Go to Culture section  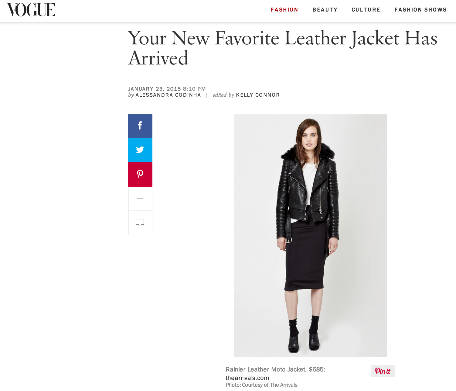(x=366, y=10)
